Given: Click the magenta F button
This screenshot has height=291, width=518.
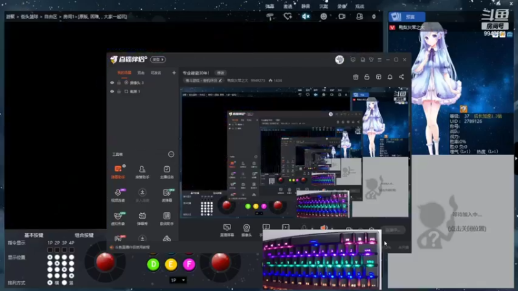Looking at the screenshot, I should [x=189, y=264].
